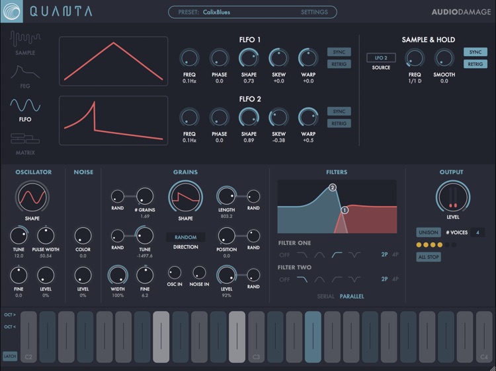Toggle FLFO 1 Sync
The height and width of the screenshot is (371, 496).
339,52
